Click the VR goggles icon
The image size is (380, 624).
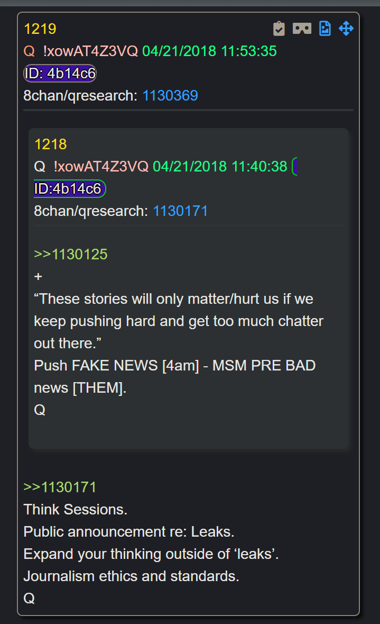(x=302, y=29)
